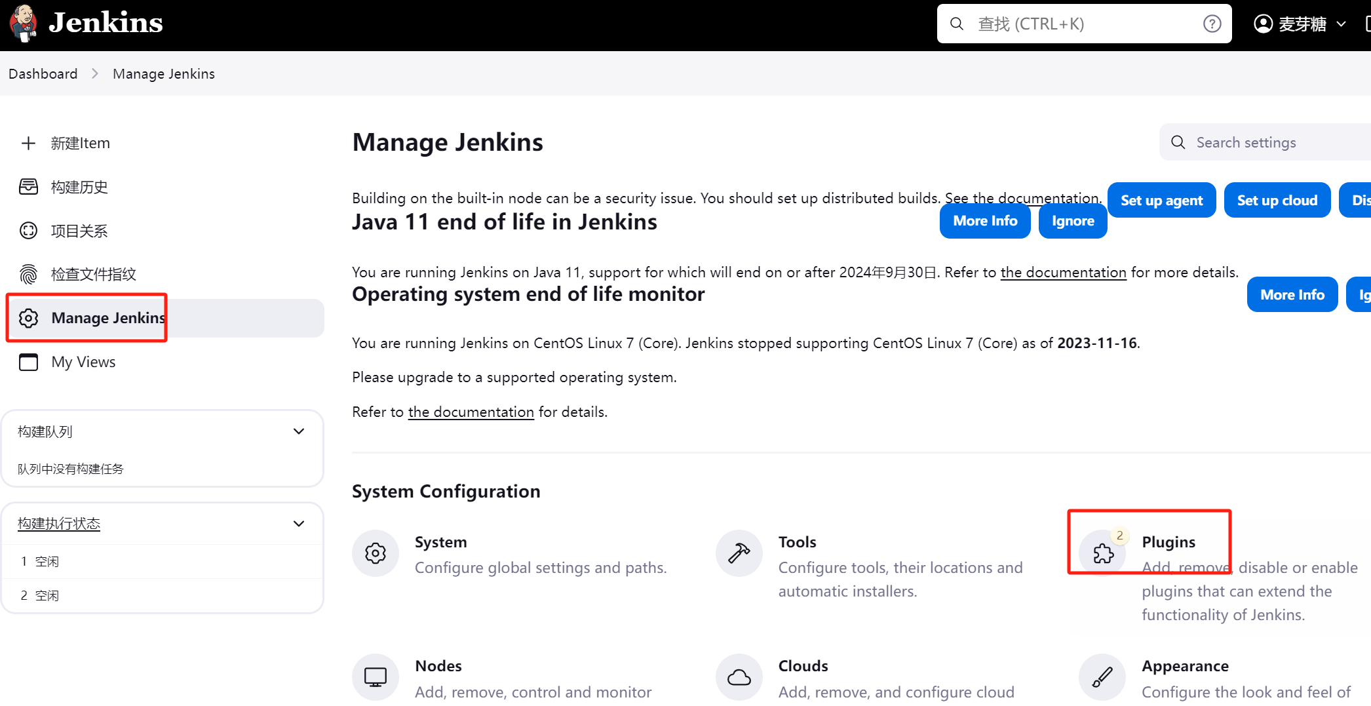Click the 项目关系 relationship icon
Screen dimensions: 1371x706
pyautogui.click(x=28, y=231)
